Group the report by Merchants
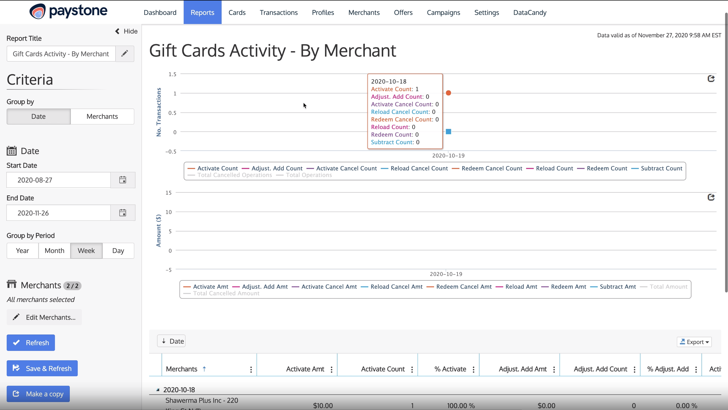 click(102, 117)
